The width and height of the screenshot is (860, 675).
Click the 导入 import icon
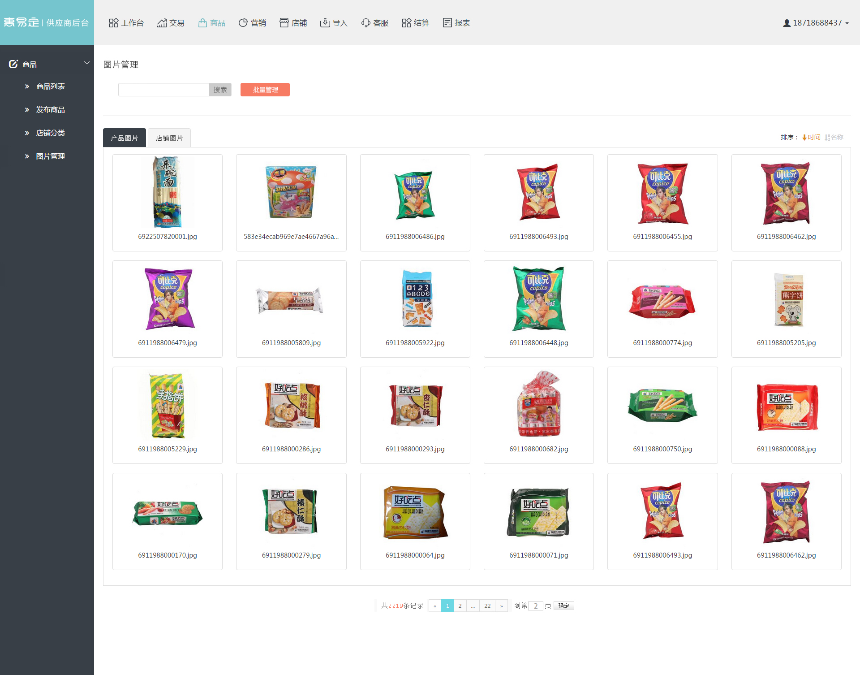pyautogui.click(x=325, y=23)
